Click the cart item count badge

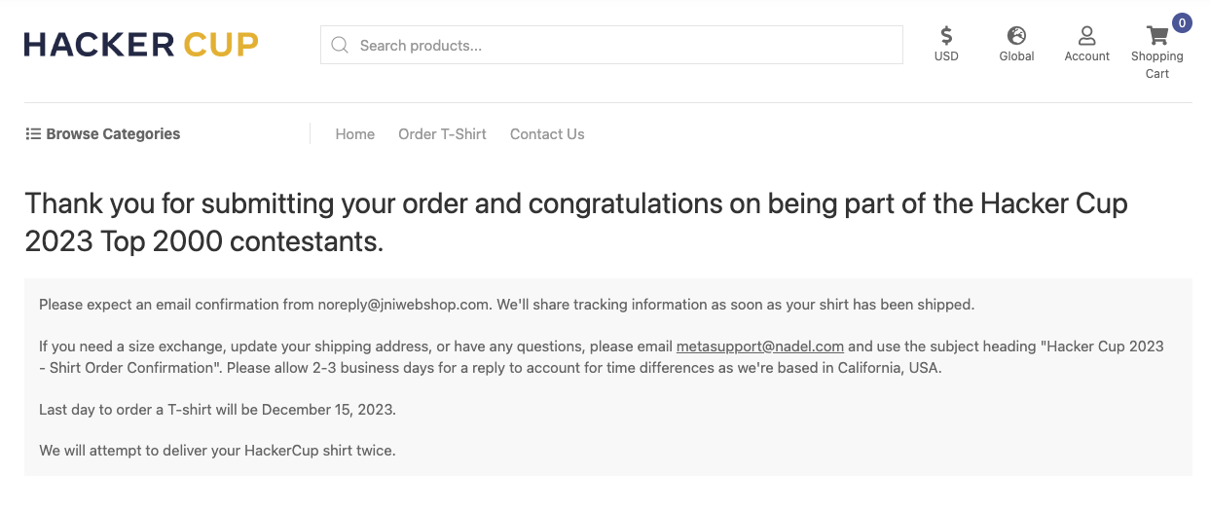pos(1181,22)
